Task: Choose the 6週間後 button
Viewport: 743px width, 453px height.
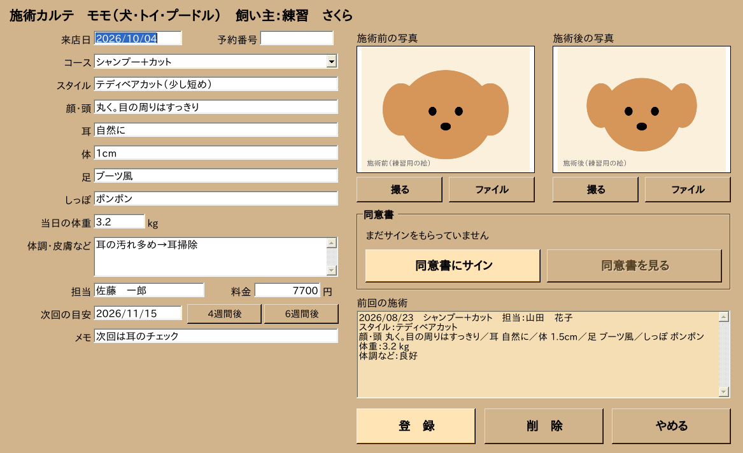Action: 301,314
